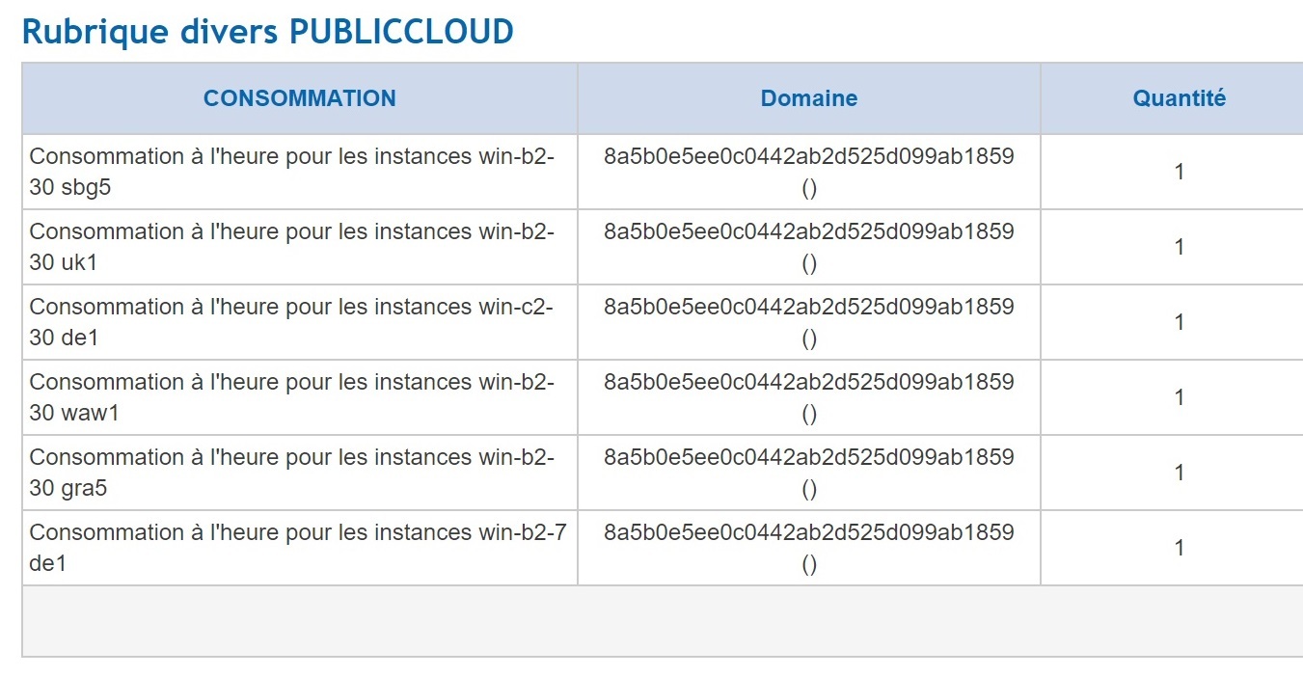The width and height of the screenshot is (1303, 677).
Task: Click the CONSOMMATION column header
Action: pyautogui.click(x=299, y=98)
